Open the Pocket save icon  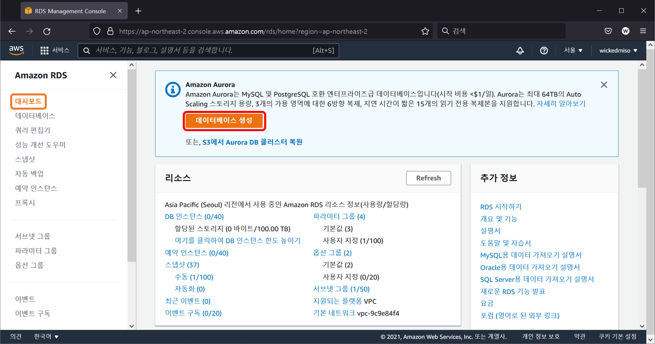608,31
